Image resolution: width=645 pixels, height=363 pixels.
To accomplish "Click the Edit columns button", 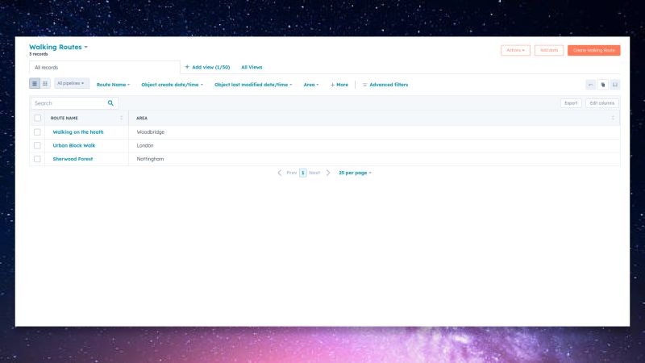I will (601, 103).
